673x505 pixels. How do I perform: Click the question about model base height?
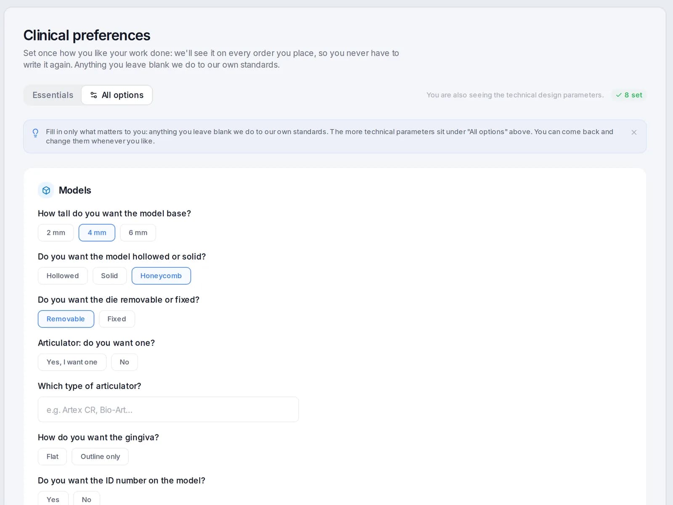(114, 213)
